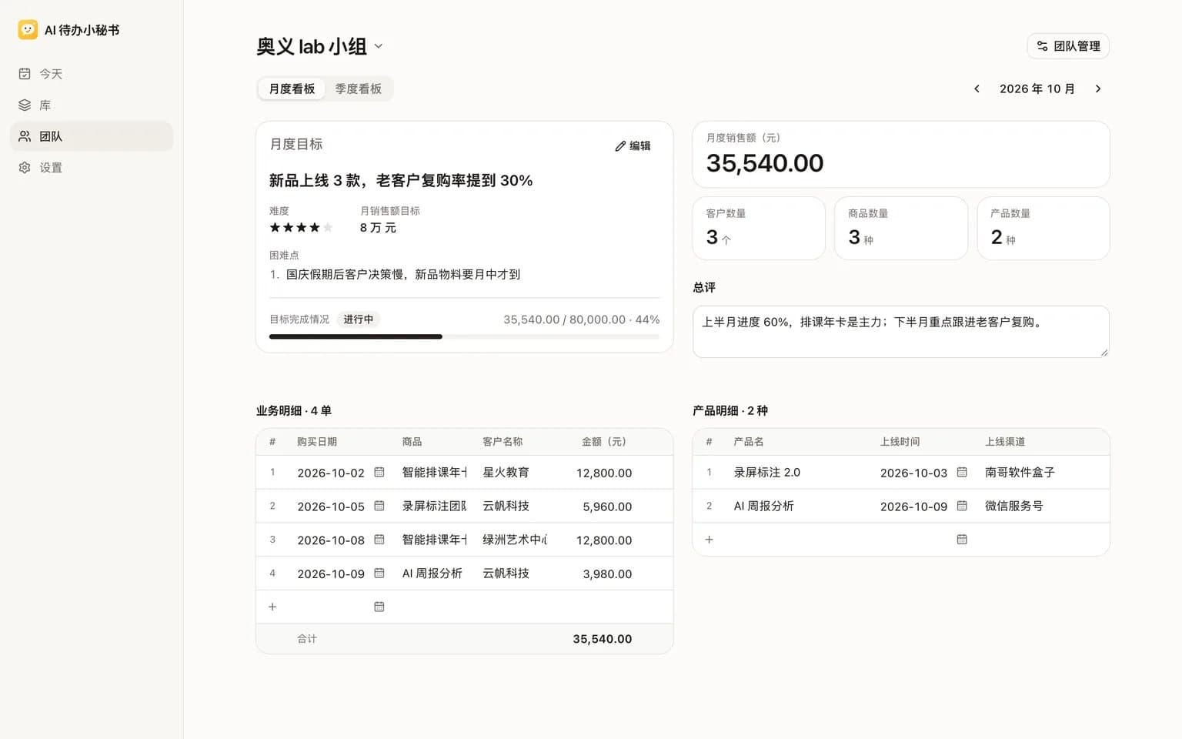Click the 商品数量 card
The image size is (1182, 739).
point(901,228)
